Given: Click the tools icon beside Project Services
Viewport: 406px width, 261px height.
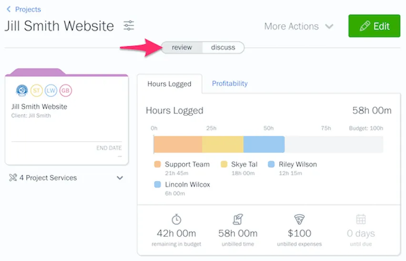Looking at the screenshot, I should click(13, 178).
